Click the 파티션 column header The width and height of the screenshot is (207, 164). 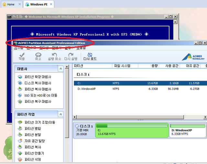click(92, 66)
